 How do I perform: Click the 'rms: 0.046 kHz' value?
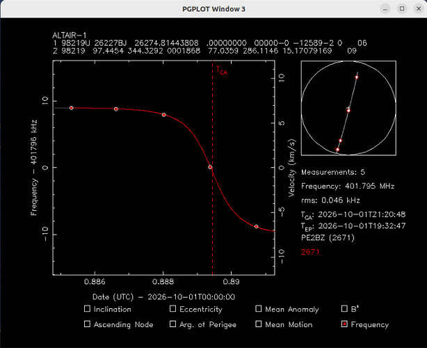coord(330,200)
